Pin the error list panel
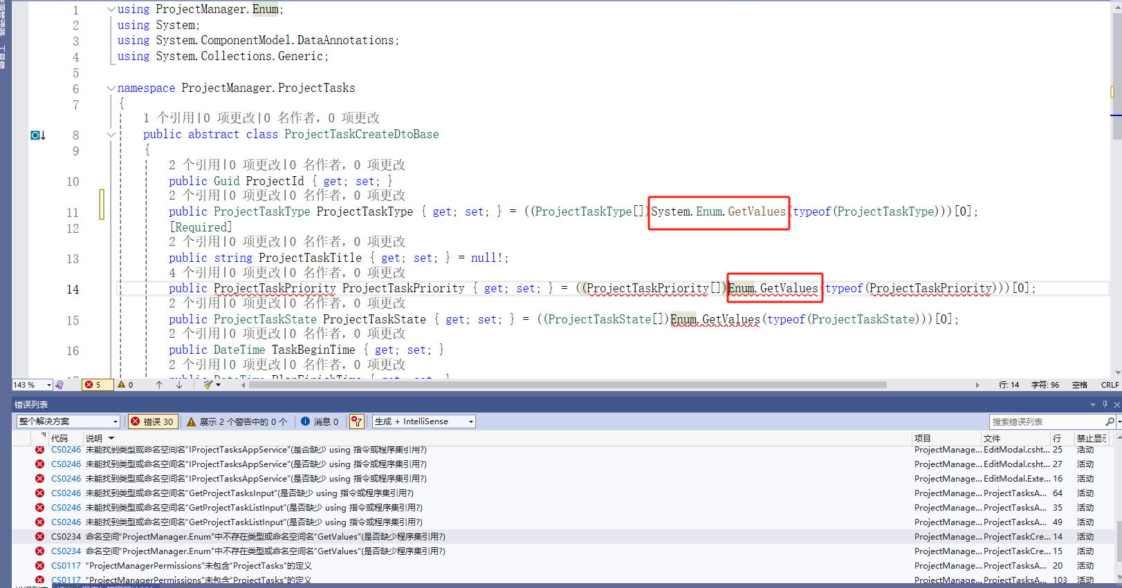The width and height of the screenshot is (1122, 588). [x=1105, y=404]
